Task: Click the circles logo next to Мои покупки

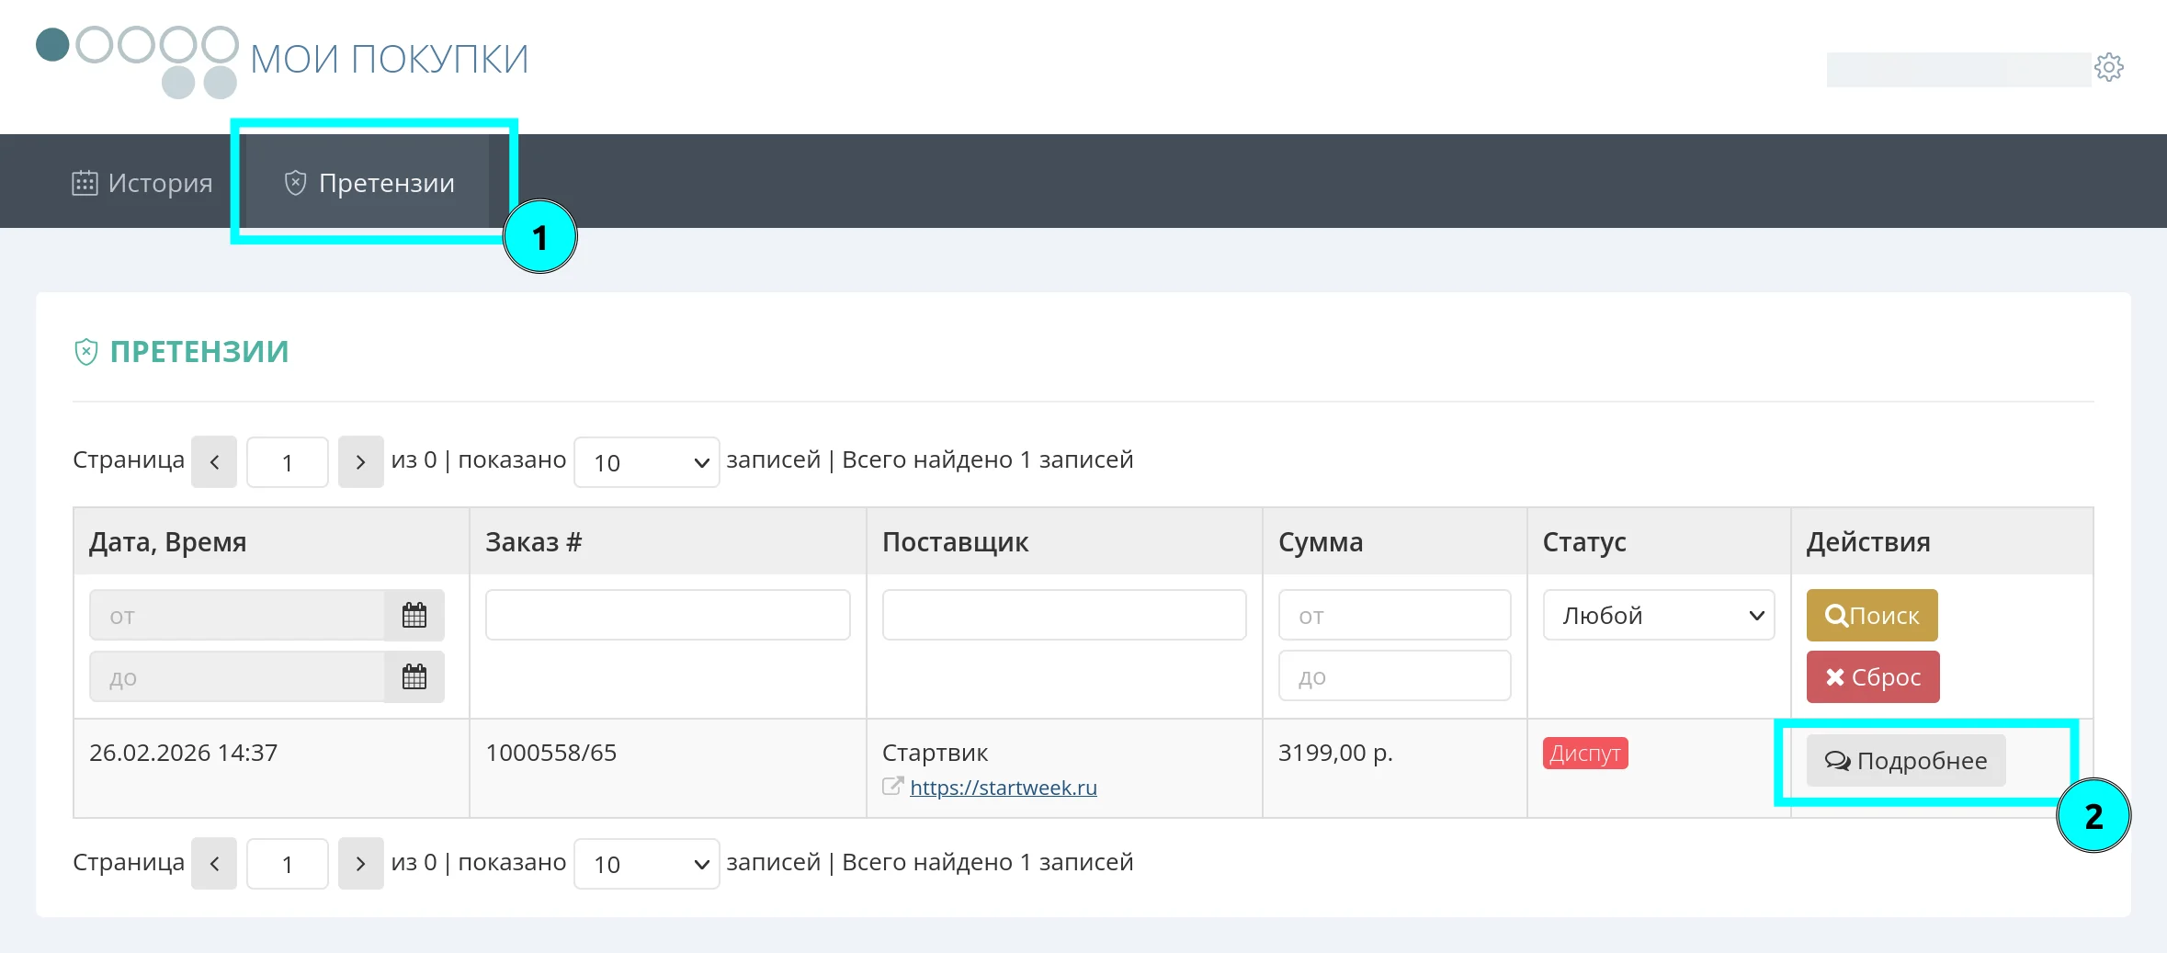Action: [137, 61]
